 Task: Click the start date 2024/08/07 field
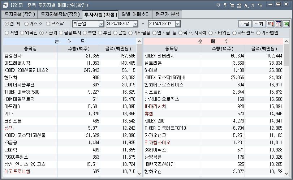click(120, 24)
